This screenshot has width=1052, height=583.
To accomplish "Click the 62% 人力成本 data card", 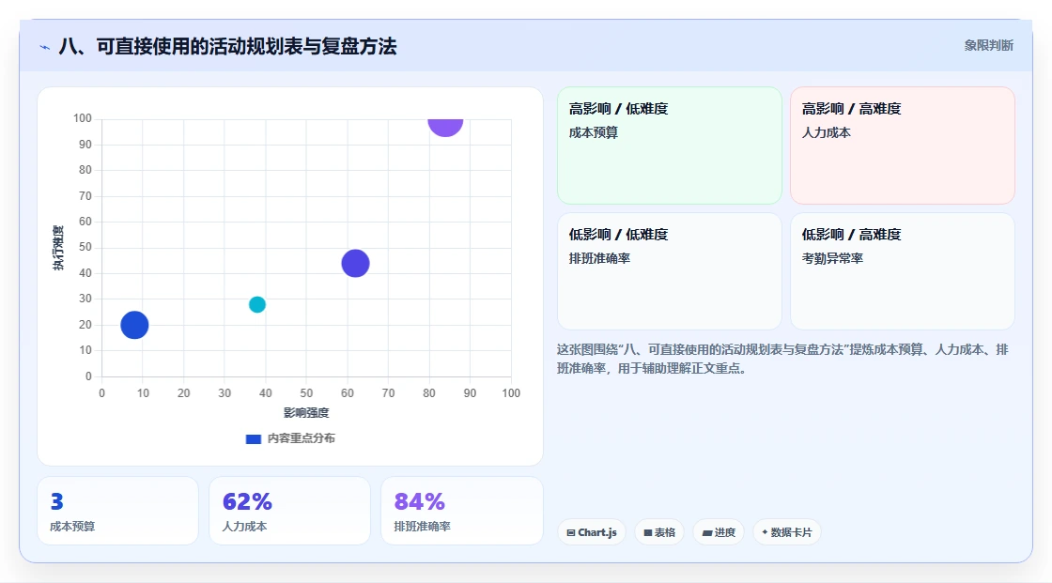I will point(290,512).
